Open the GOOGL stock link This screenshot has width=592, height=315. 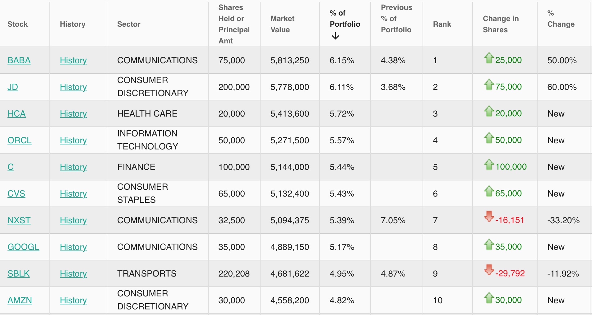pyautogui.click(x=23, y=247)
